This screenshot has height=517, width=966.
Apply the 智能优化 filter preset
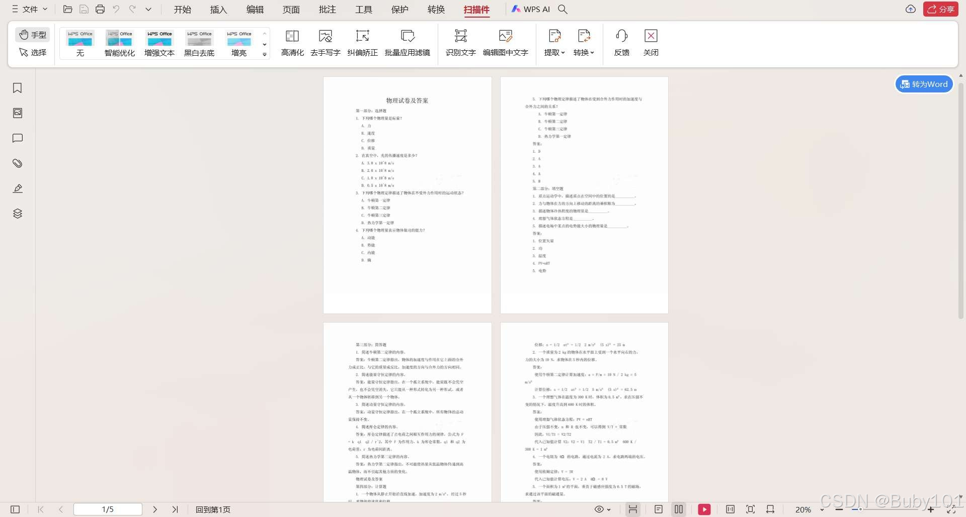pyautogui.click(x=120, y=44)
